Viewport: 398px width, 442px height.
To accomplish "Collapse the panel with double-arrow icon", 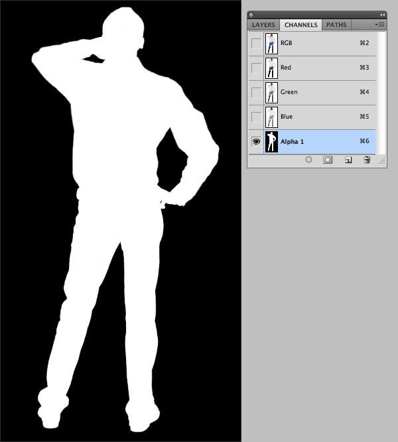I will 382,15.
